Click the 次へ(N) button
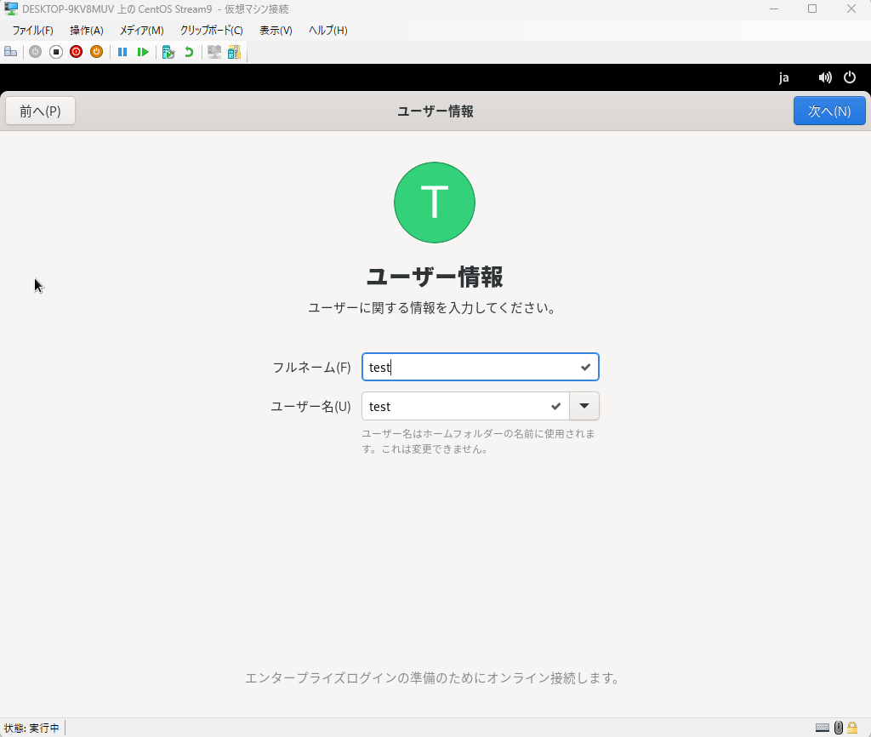871x737 pixels. coord(828,111)
